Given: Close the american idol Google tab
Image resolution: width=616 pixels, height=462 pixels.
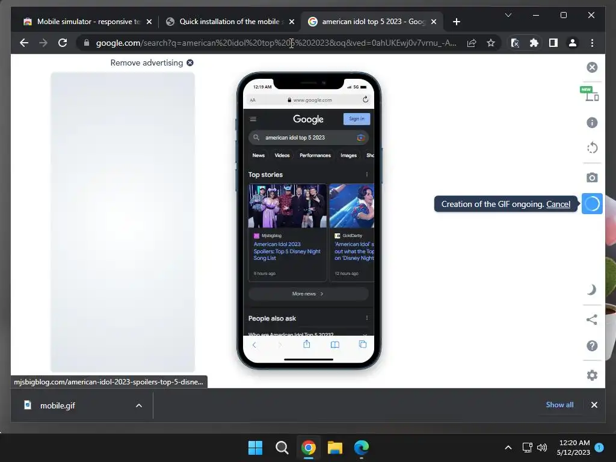Looking at the screenshot, I should click(434, 22).
